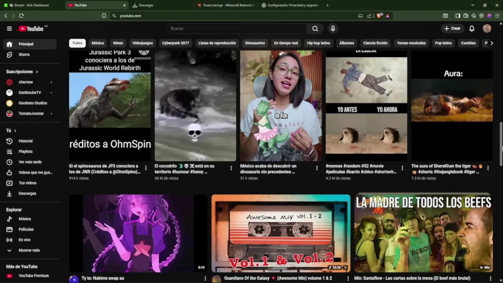The height and width of the screenshot is (283, 503).
Task: Go to Principal in the sidebar
Action: pyautogui.click(x=30, y=44)
